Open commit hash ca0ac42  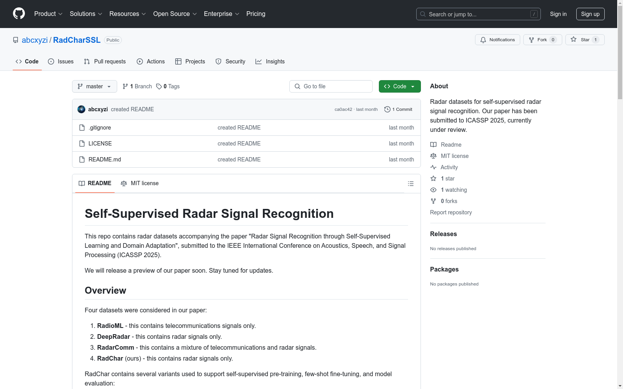(343, 109)
